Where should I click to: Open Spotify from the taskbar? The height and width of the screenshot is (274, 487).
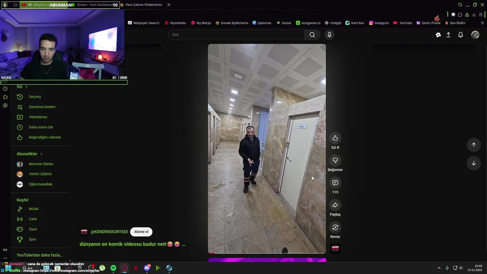coord(113,268)
